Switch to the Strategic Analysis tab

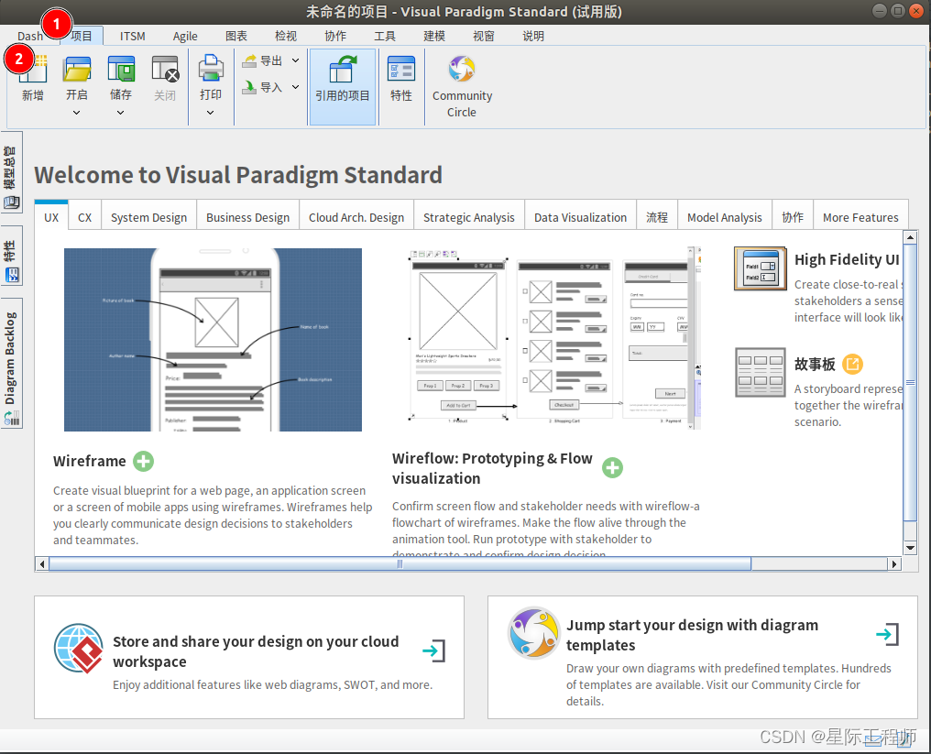coord(469,217)
